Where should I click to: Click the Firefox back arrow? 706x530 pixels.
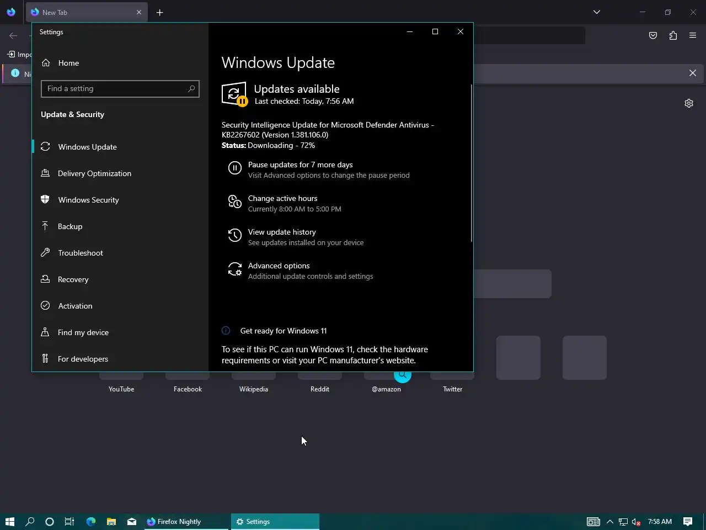[13, 35]
